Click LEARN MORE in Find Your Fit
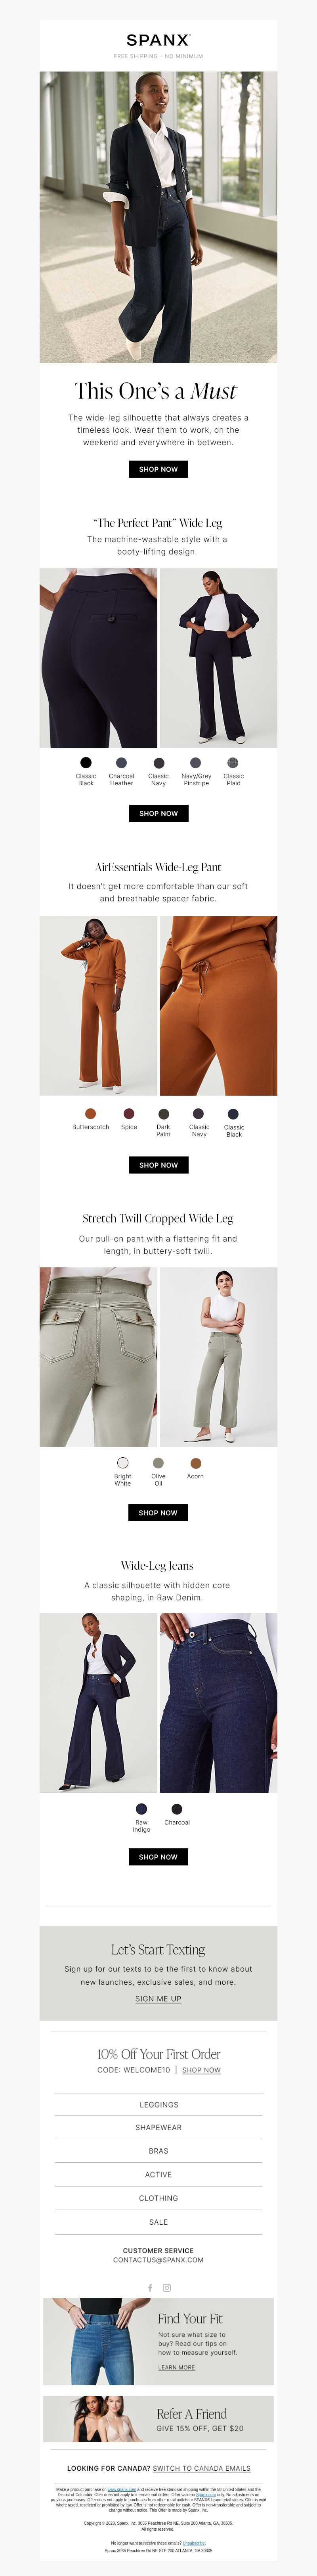 (x=176, y=2367)
